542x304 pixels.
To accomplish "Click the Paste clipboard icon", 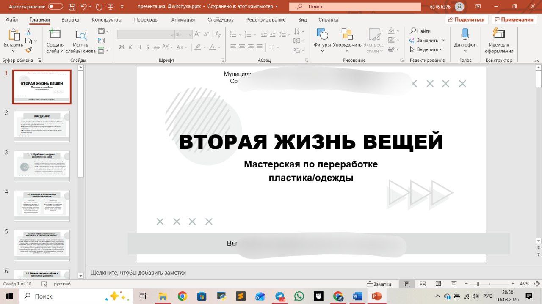I will tap(14, 35).
